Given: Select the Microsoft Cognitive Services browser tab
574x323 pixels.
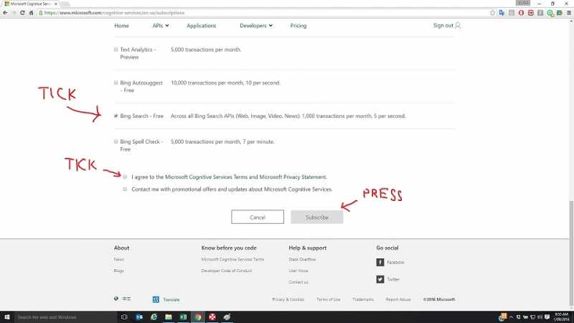Looking at the screenshot, I should pyautogui.click(x=30, y=4).
